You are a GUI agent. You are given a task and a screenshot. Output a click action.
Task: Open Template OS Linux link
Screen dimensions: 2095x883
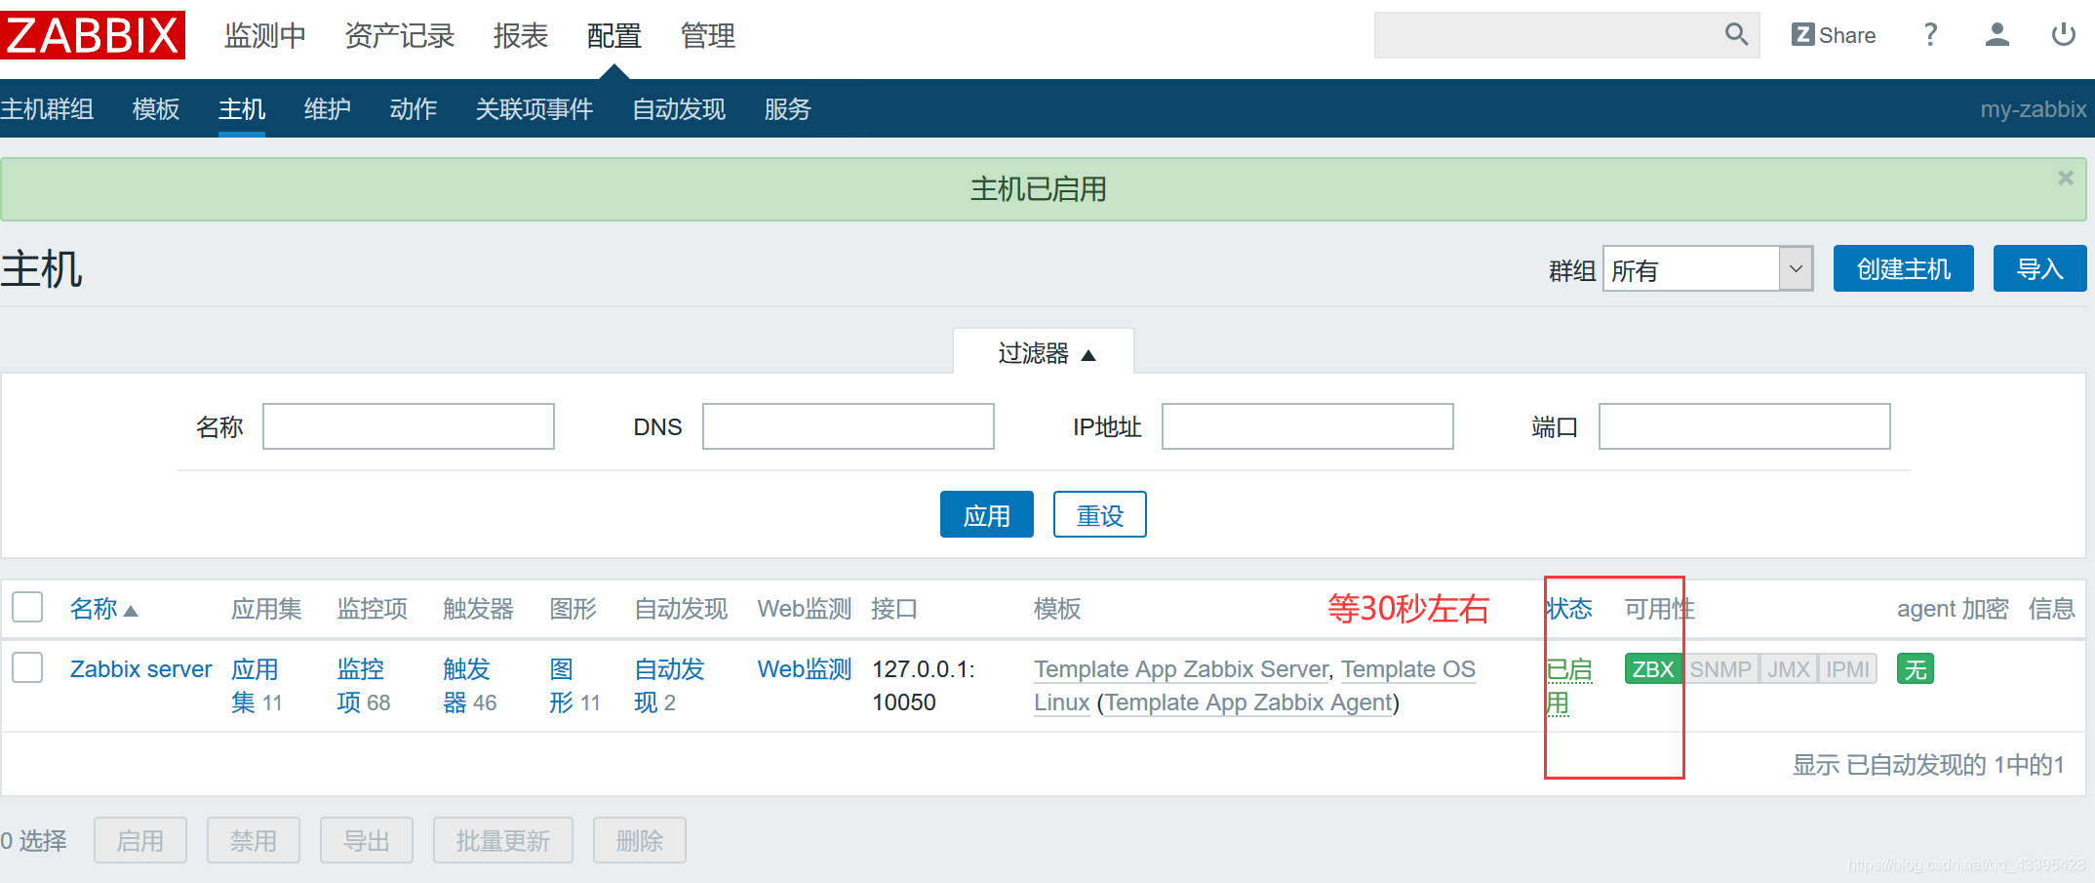coord(1407,669)
